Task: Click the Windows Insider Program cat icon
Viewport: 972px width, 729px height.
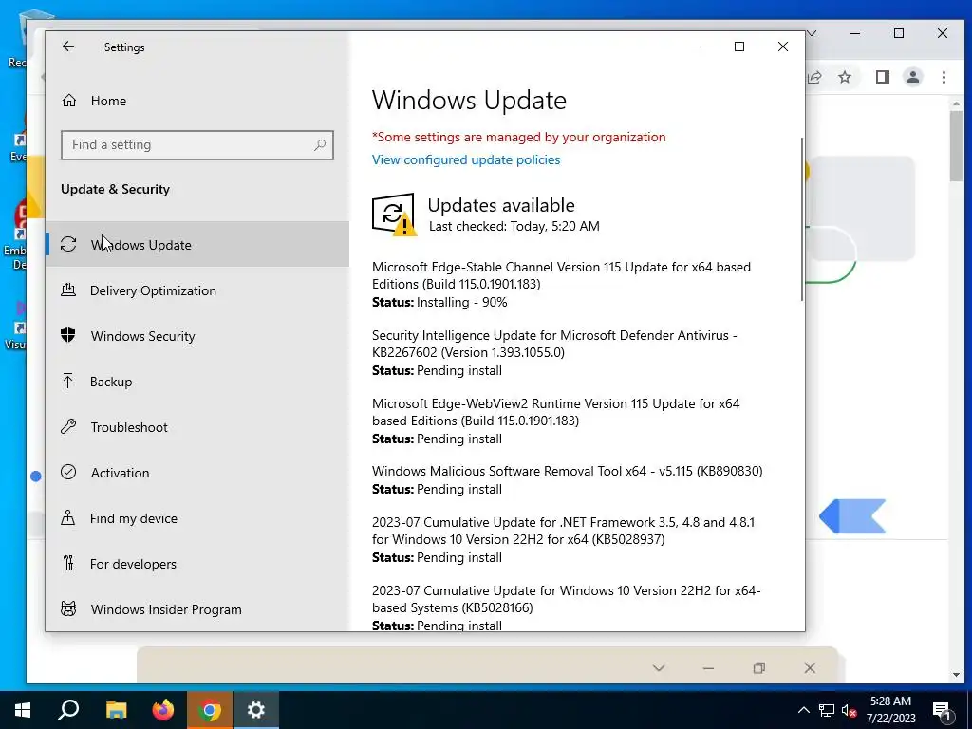Action: (68, 608)
